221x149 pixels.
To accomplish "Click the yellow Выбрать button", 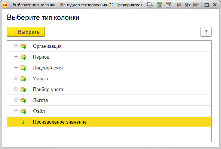I will point(26,32).
